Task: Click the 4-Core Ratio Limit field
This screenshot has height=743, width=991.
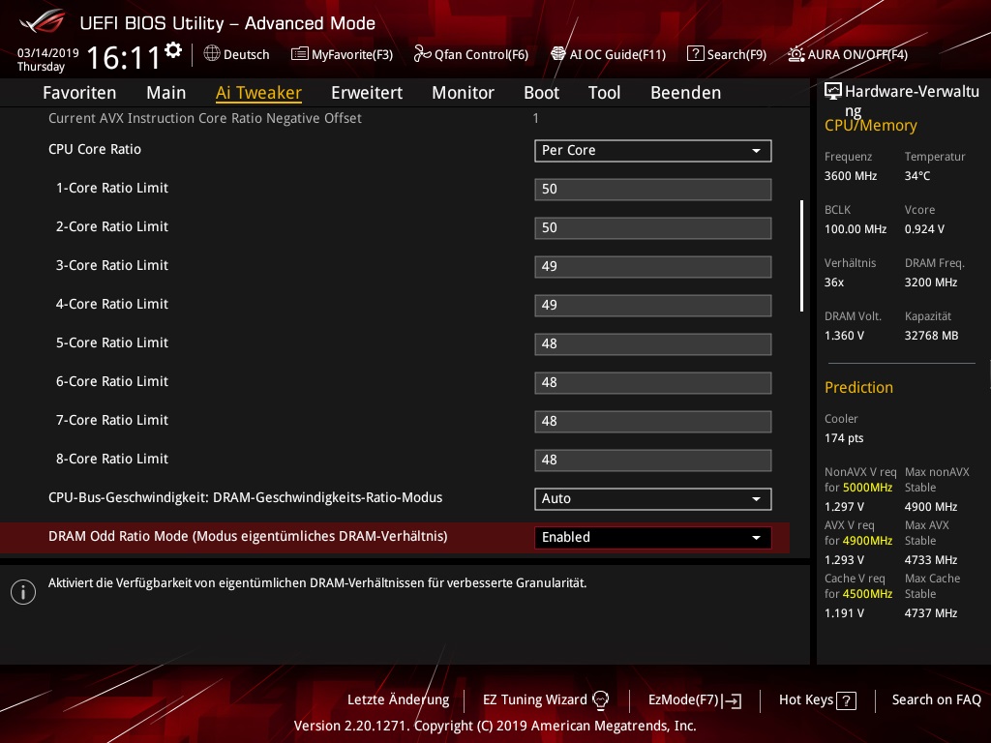Action: click(x=653, y=306)
